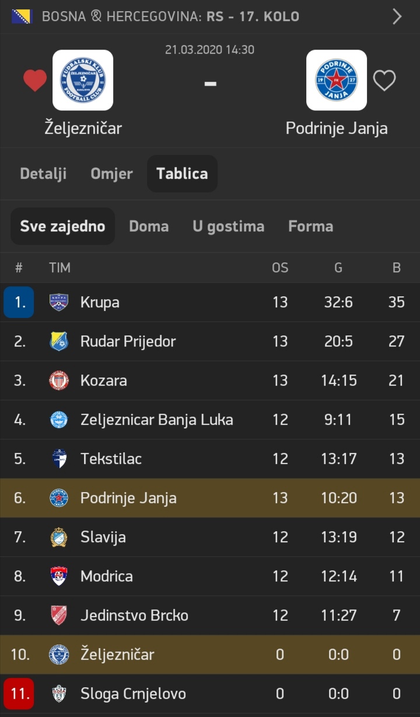The width and height of the screenshot is (420, 717).
Task: Unfavorite Željezničar with the red heart
Action: click(x=35, y=81)
